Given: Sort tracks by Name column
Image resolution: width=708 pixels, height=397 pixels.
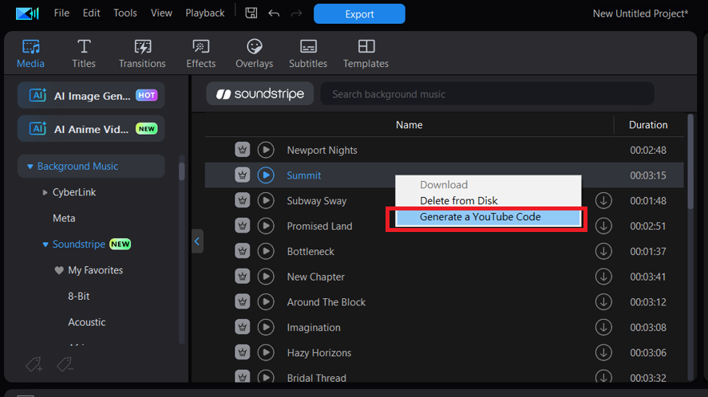Looking at the screenshot, I should pyautogui.click(x=409, y=125).
